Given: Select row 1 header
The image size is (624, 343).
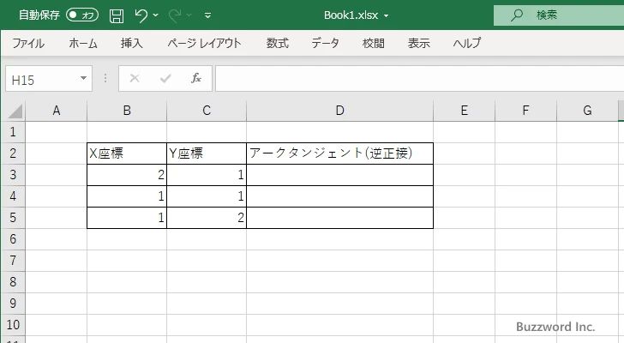Looking at the screenshot, I should [13, 132].
